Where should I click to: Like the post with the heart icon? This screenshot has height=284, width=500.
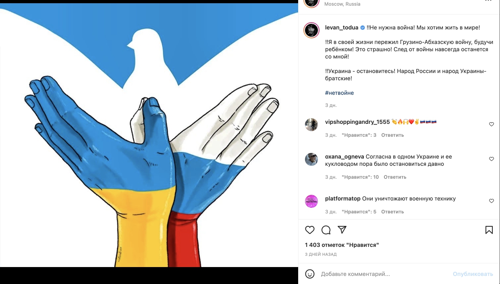point(310,230)
